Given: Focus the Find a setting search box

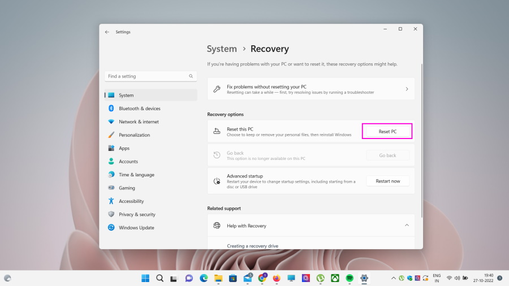Looking at the screenshot, I should point(147,76).
